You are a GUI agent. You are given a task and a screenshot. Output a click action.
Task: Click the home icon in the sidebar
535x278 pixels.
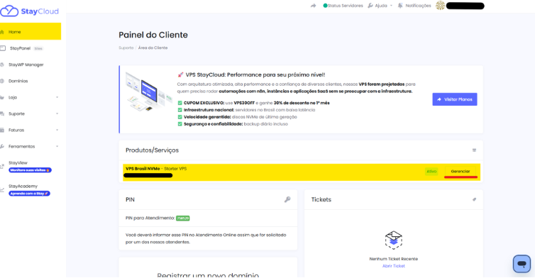point(2,32)
